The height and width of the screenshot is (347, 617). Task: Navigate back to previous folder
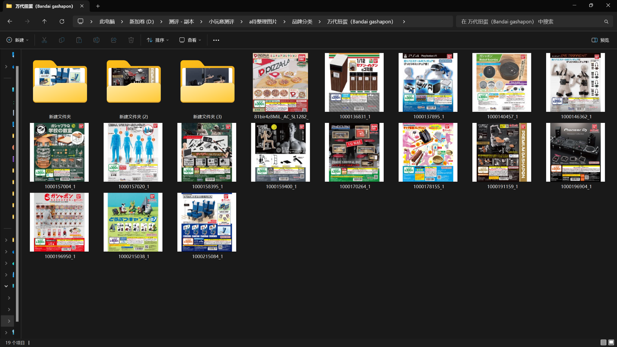[10, 21]
